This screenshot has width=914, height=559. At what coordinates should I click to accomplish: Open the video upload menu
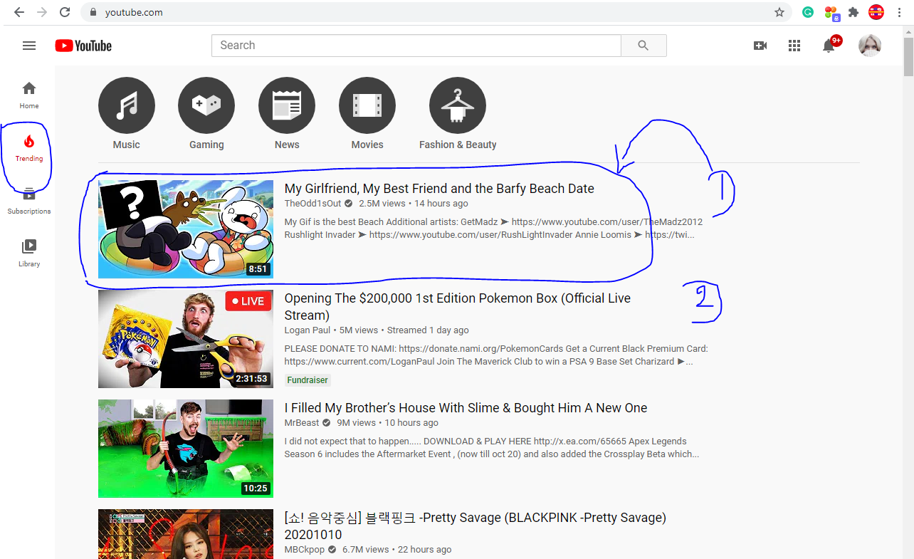[760, 45]
